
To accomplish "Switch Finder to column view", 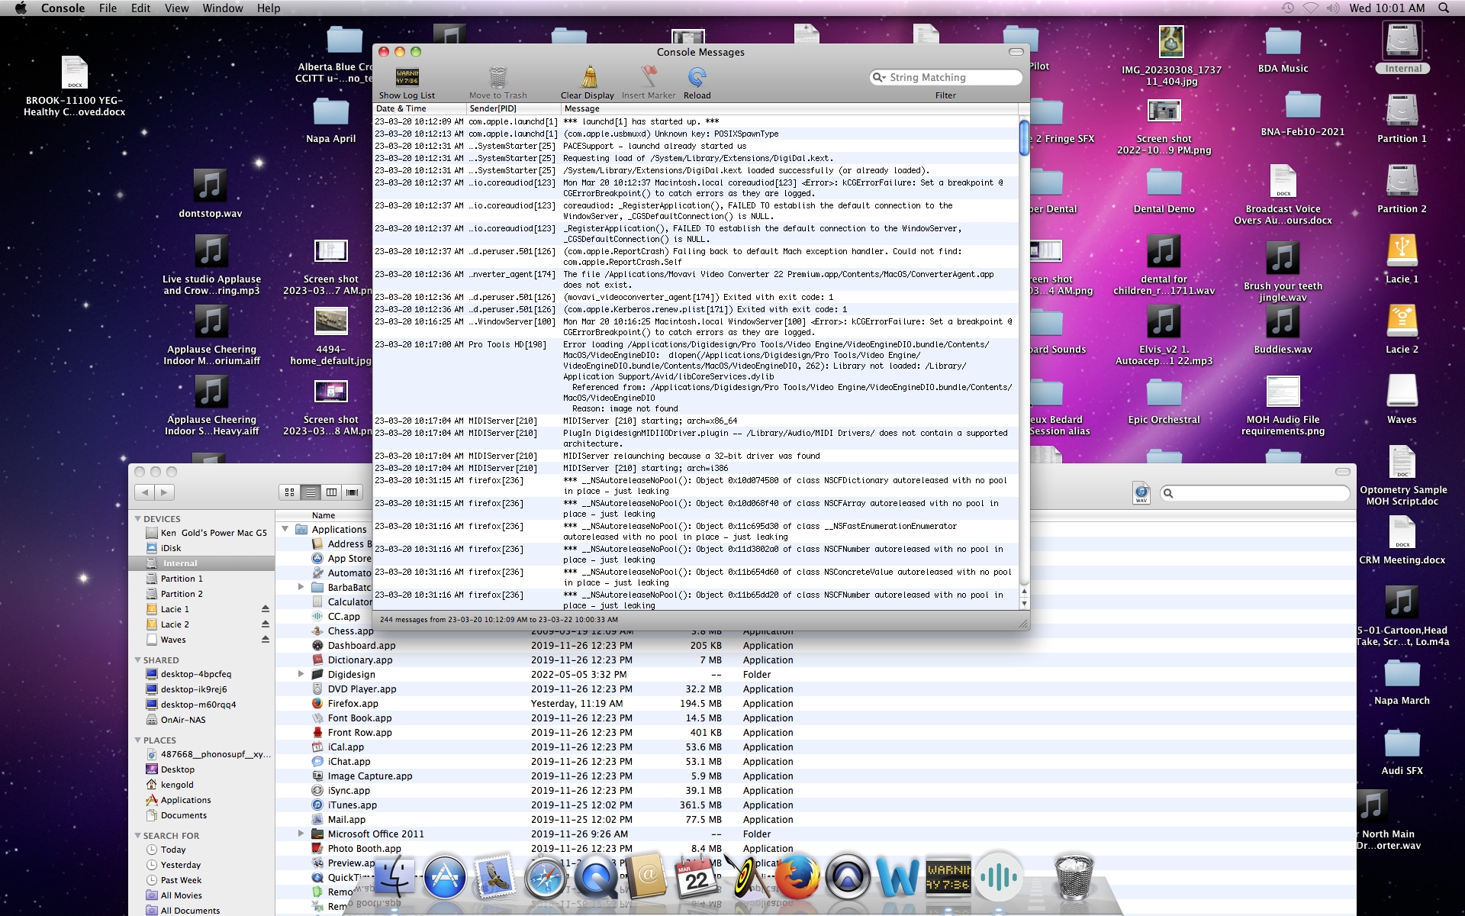I will tap(331, 492).
